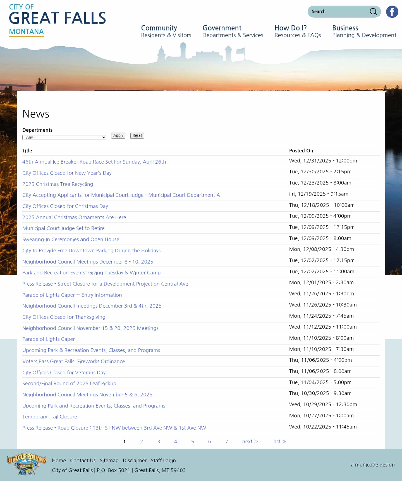Image resolution: width=402 pixels, height=481 pixels.
Task: Click the date Wed, 10/22/2025 - 11:45am
Action: coord(323,427)
